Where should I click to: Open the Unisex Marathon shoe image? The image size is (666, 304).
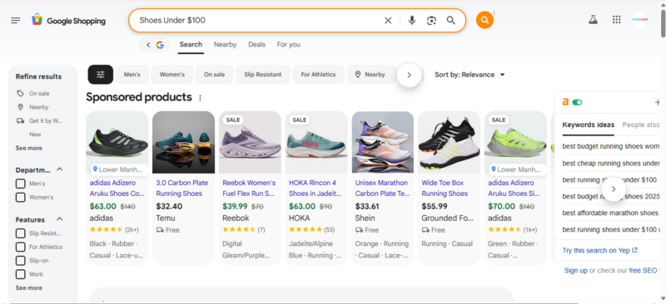pos(383,143)
